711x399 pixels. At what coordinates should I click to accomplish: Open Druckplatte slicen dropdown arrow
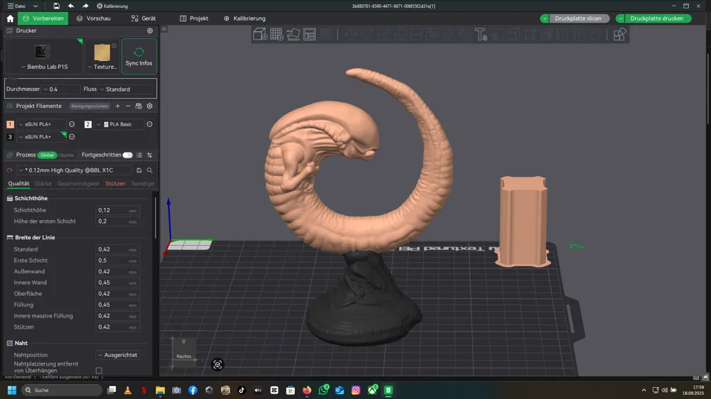pyautogui.click(x=545, y=18)
